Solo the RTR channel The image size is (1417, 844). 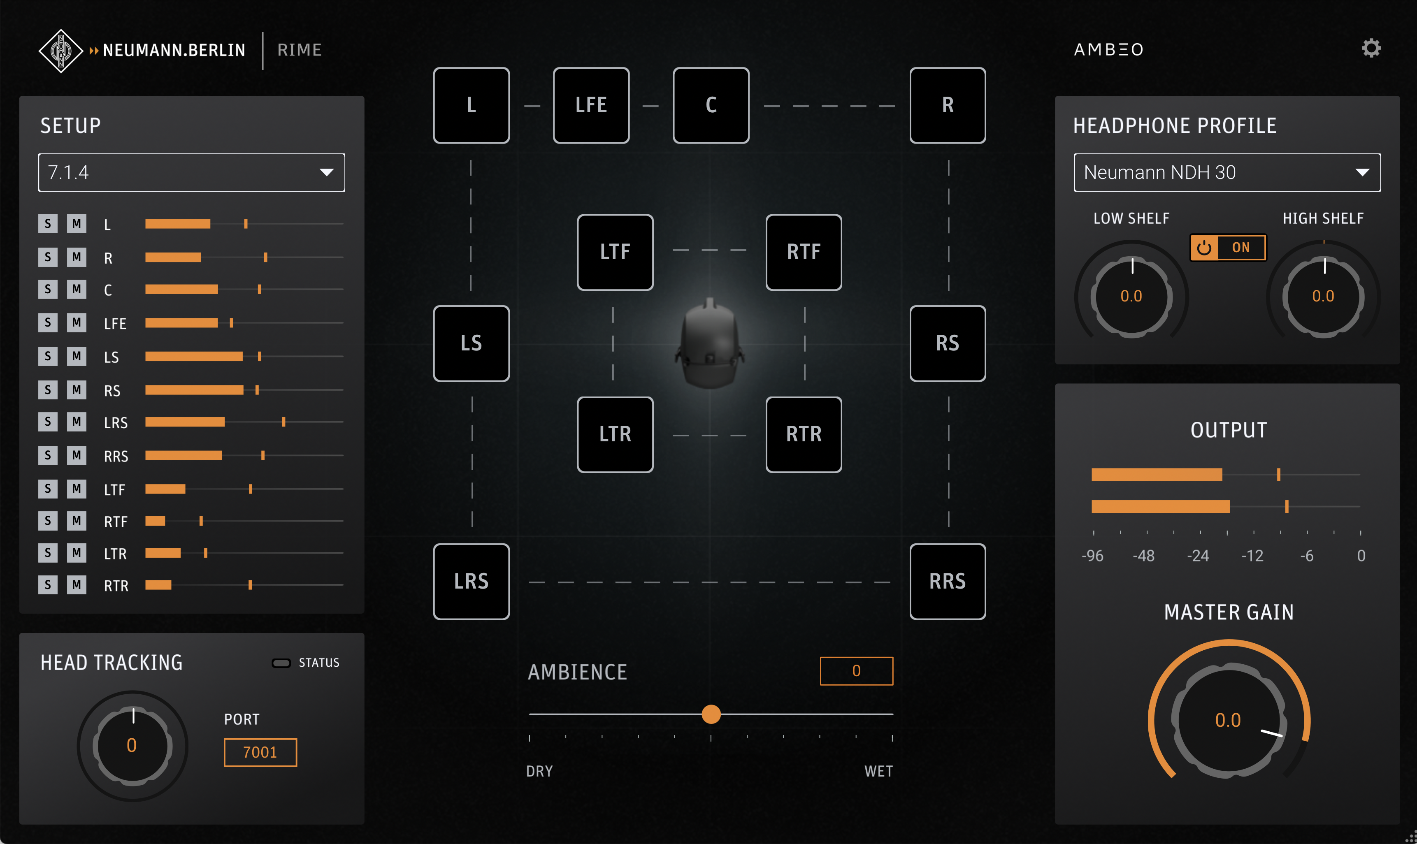click(x=48, y=584)
